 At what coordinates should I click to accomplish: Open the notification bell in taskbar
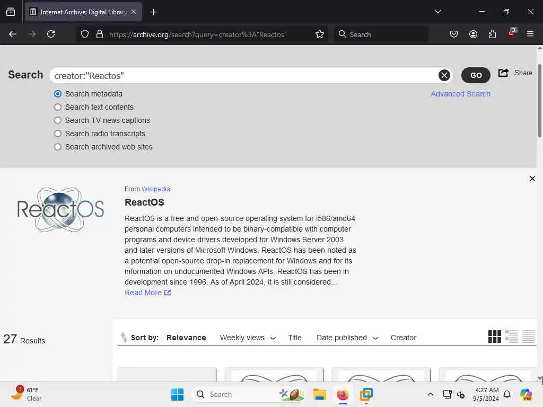pyautogui.click(x=507, y=394)
